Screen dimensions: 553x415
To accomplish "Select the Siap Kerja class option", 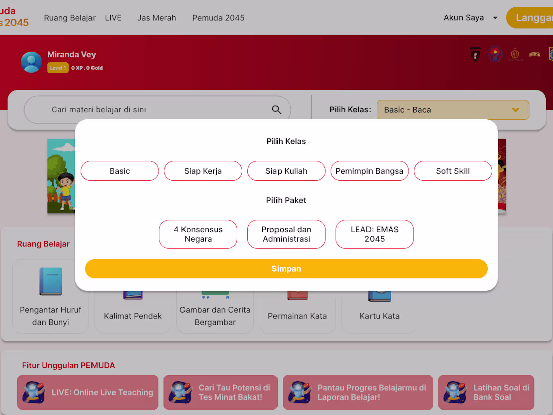I will (x=203, y=171).
